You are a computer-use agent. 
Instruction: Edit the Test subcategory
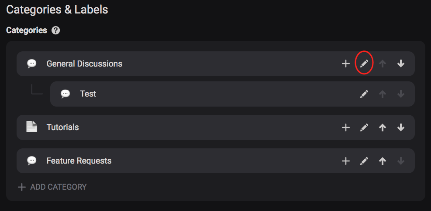pyautogui.click(x=364, y=94)
